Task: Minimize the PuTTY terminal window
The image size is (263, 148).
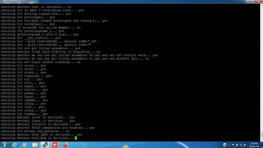Action: 248,2
